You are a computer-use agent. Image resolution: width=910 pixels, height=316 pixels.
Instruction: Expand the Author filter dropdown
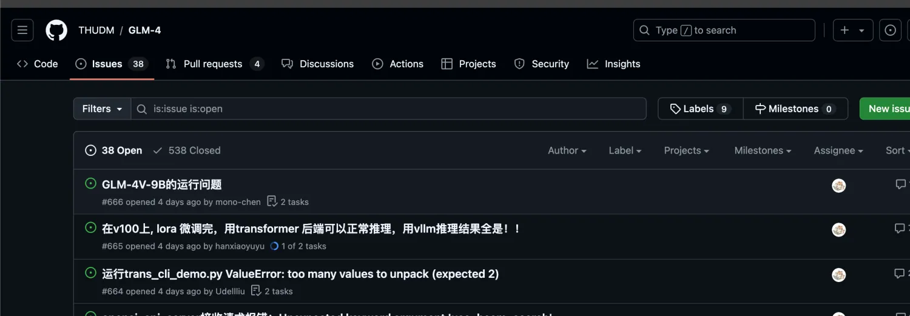567,150
